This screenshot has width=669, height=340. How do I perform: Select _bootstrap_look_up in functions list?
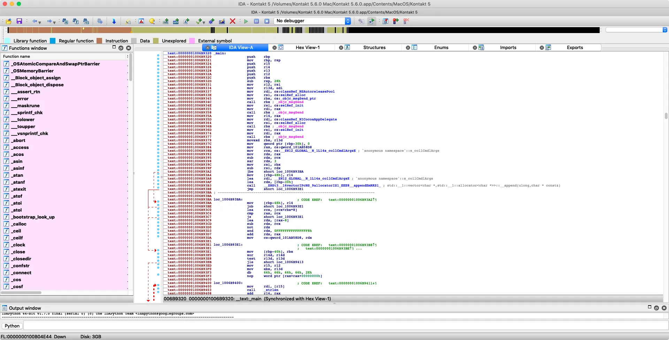[x=33, y=217]
